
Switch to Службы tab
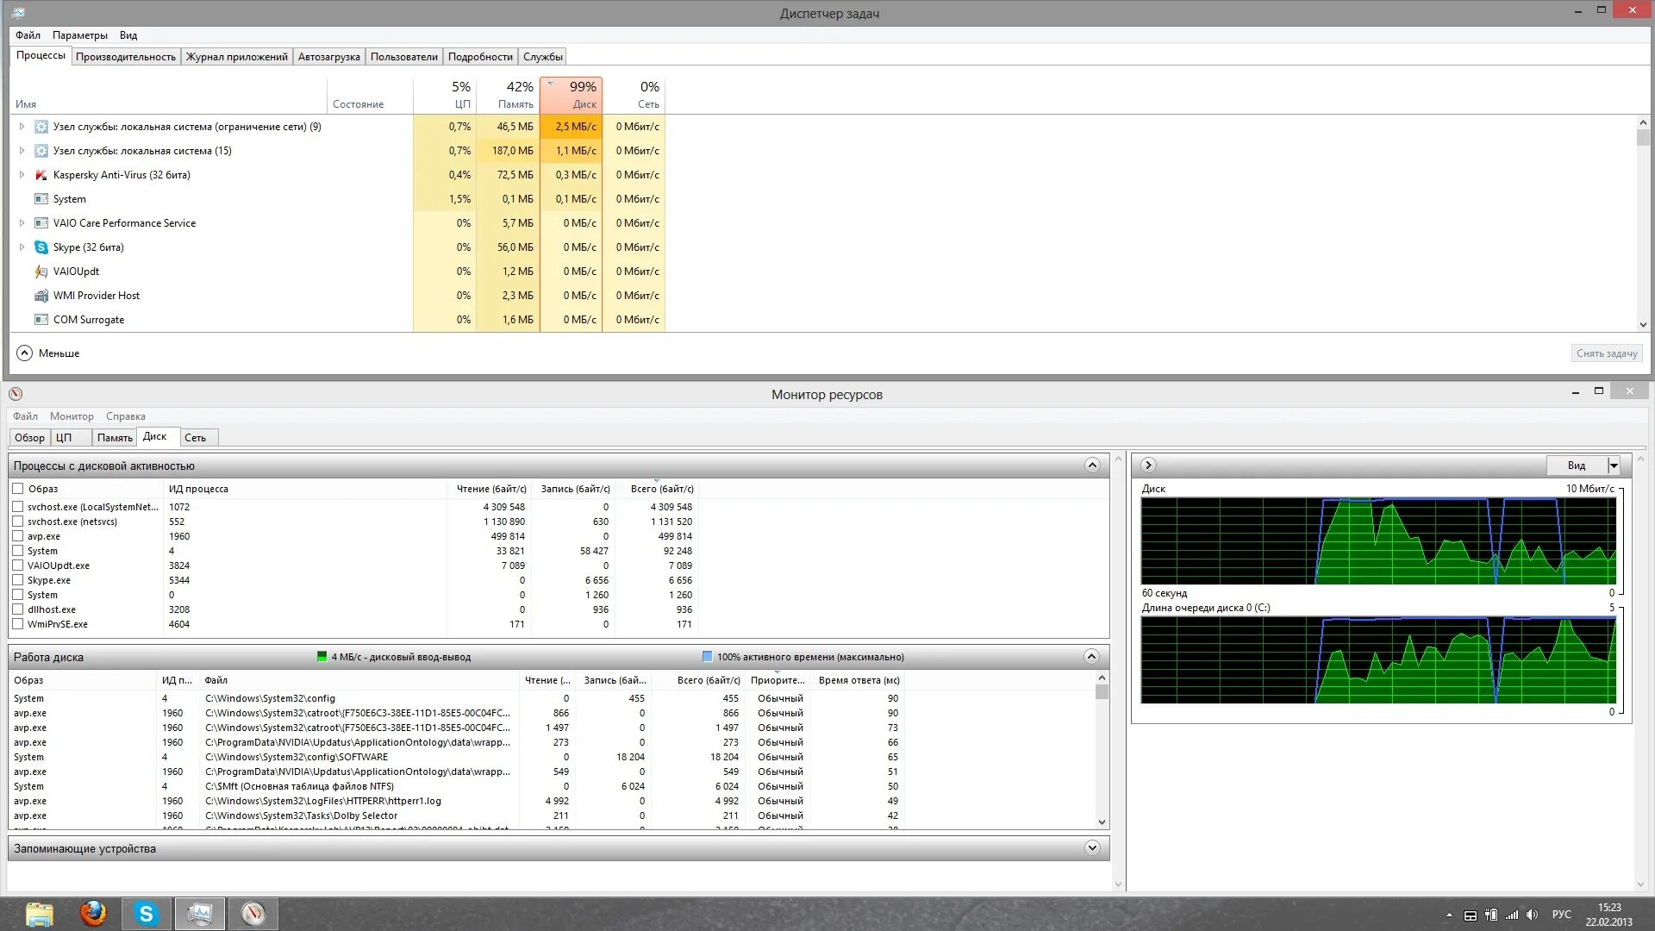(543, 57)
